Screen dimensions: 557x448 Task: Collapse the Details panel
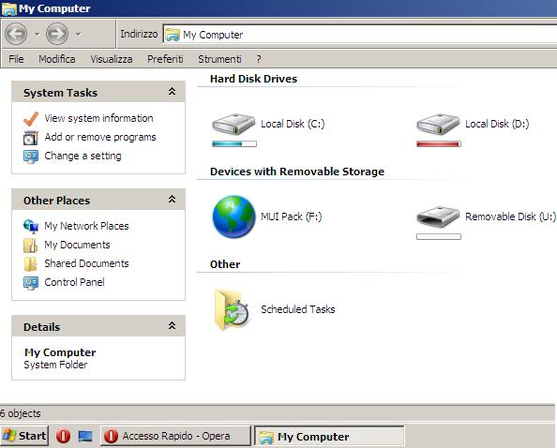point(172,325)
